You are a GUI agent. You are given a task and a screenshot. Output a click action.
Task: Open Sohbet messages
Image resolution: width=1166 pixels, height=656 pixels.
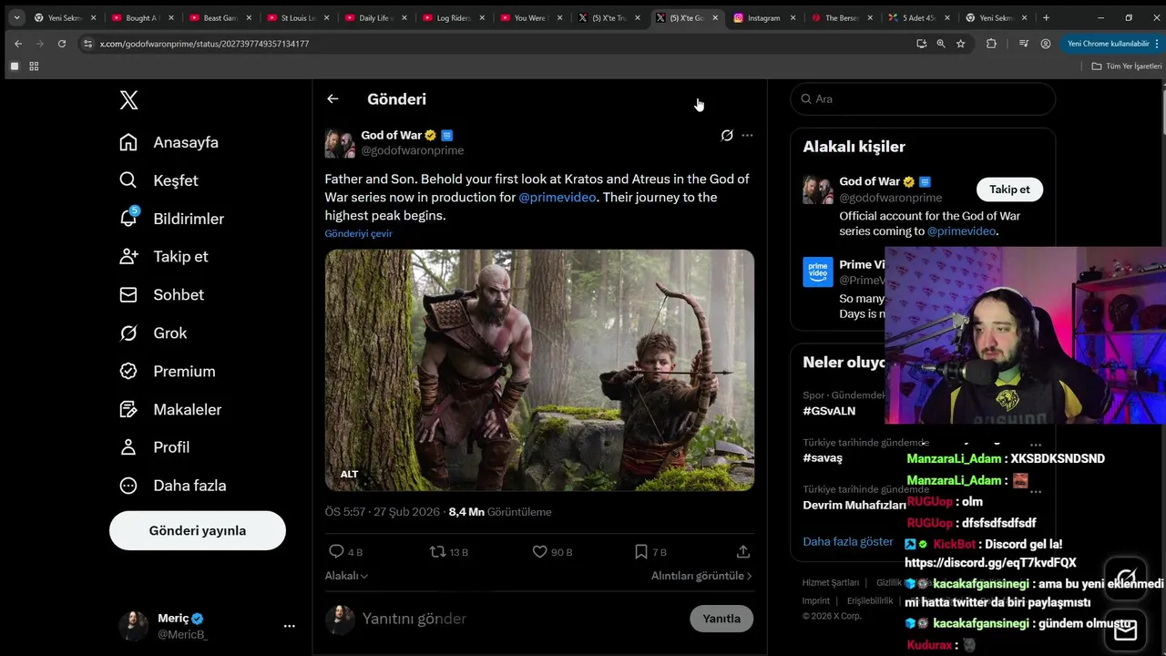161,294
